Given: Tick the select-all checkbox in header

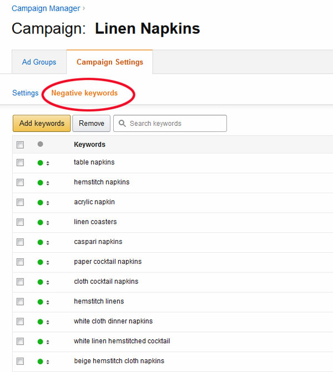Looking at the screenshot, I should point(20,145).
